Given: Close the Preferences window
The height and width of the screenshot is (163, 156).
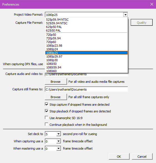Looking at the screenshot, I should (152, 4).
